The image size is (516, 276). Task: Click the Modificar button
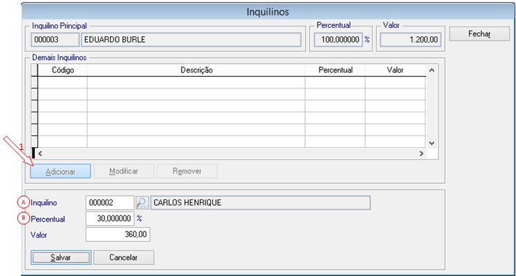[124, 171]
